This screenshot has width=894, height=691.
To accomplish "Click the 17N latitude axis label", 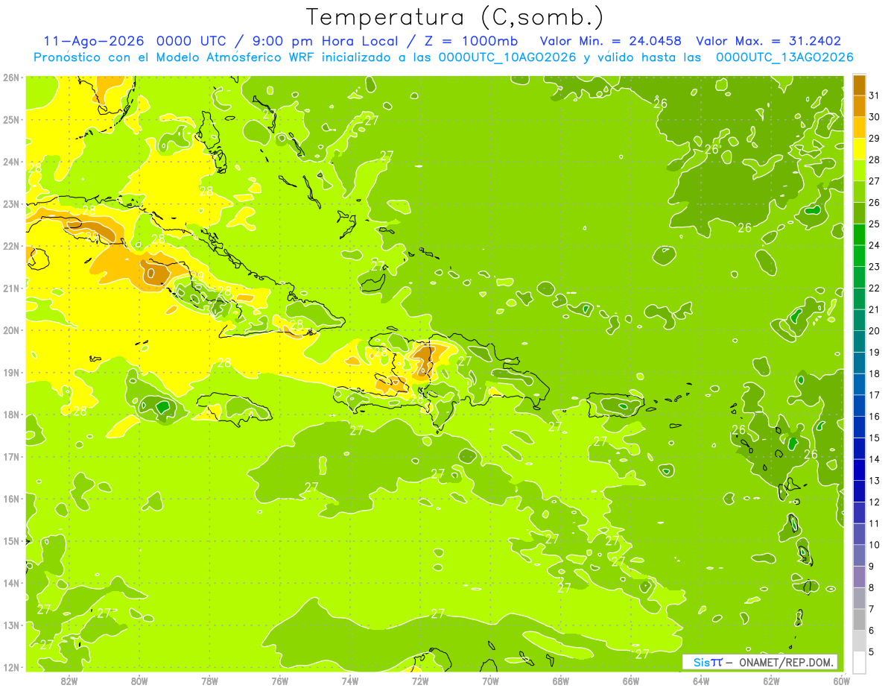I will (x=11, y=456).
